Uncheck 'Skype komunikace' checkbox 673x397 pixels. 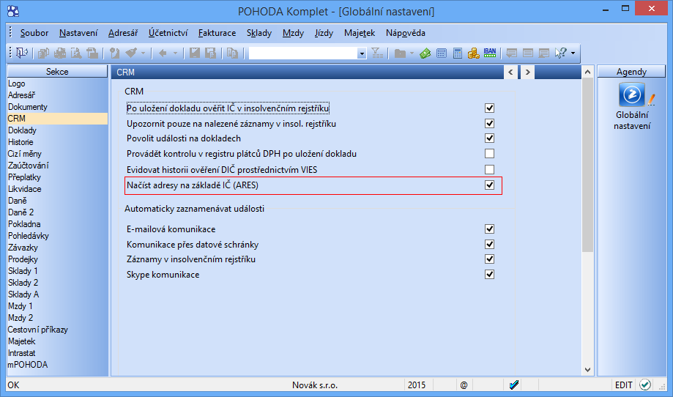coord(489,274)
